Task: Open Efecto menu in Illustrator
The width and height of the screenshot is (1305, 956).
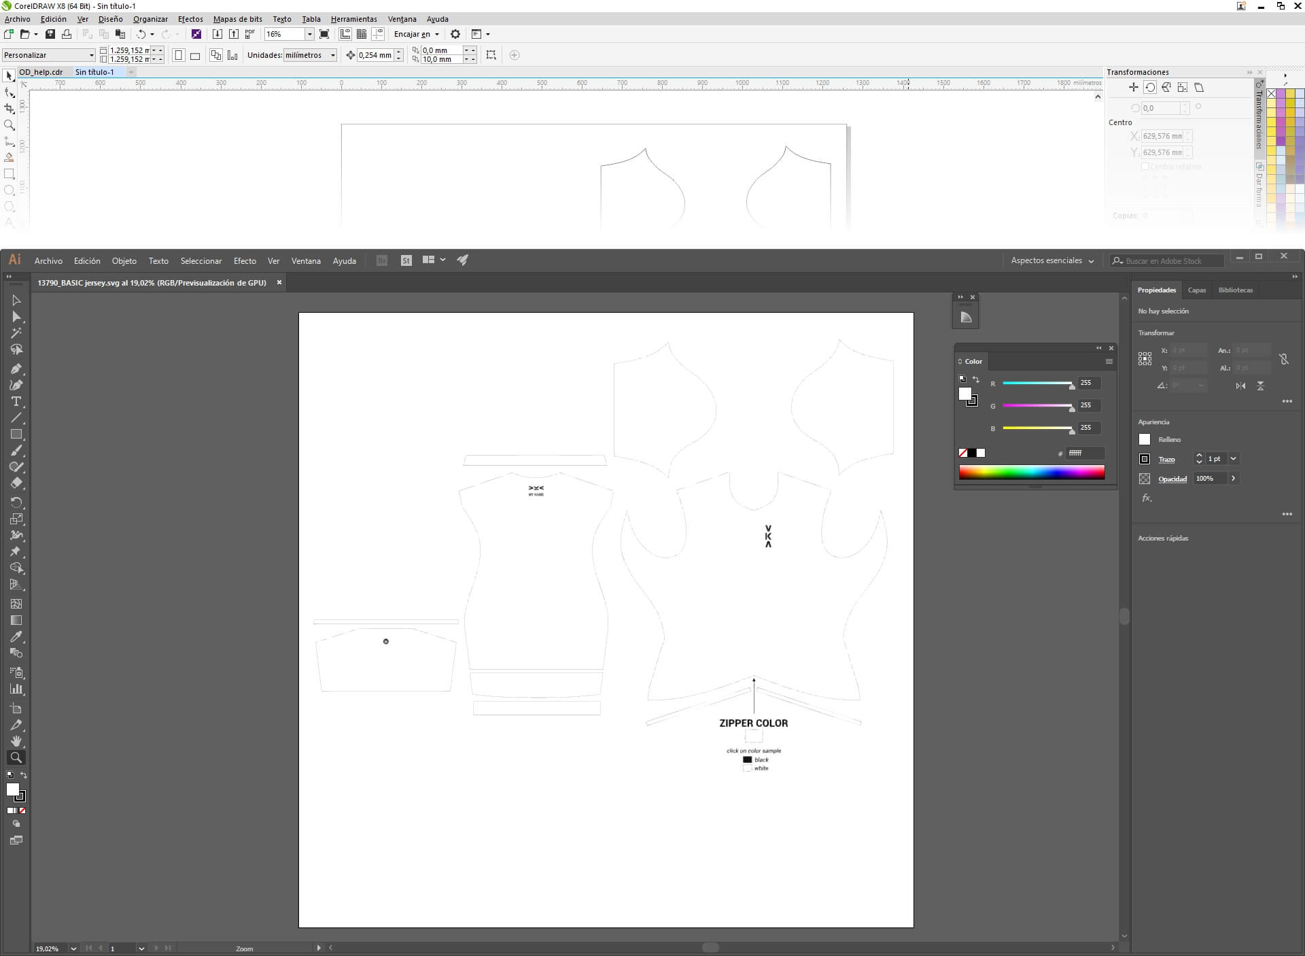Action: pos(245,261)
